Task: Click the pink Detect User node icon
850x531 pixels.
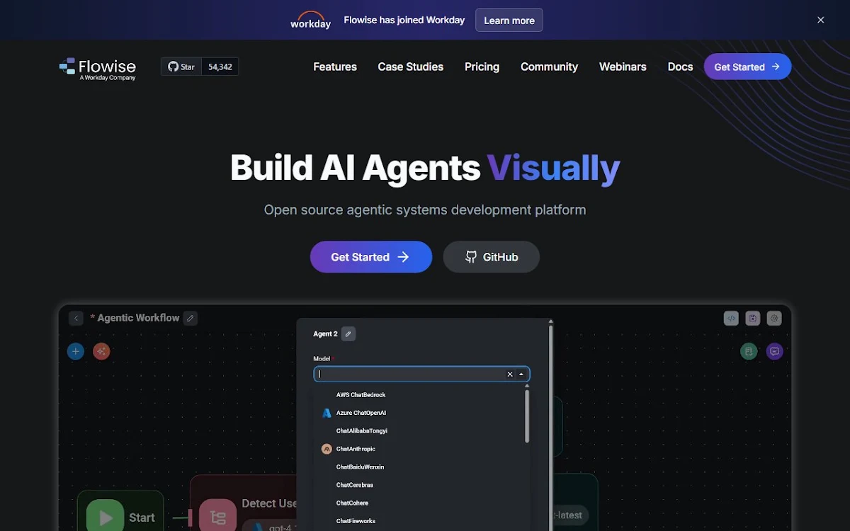Action: [x=217, y=517]
